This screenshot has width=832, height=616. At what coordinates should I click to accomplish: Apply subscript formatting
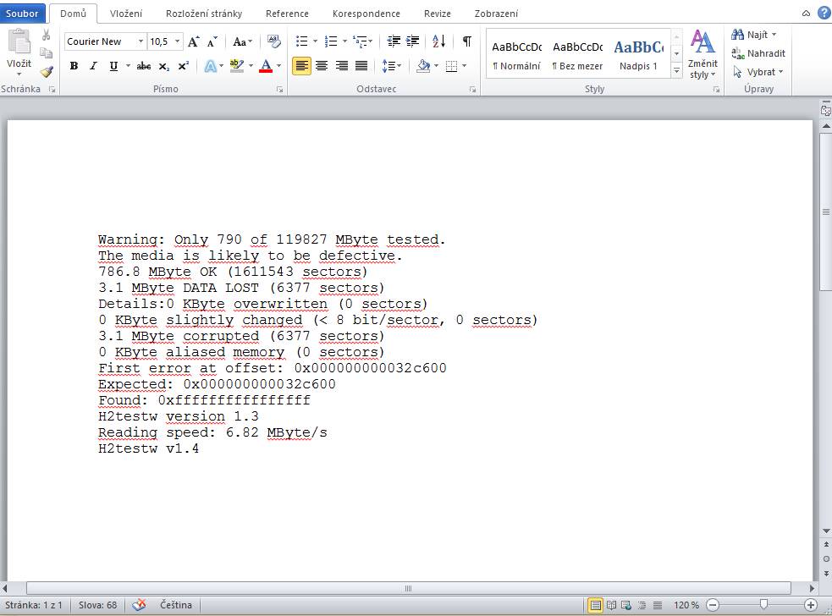tap(164, 66)
